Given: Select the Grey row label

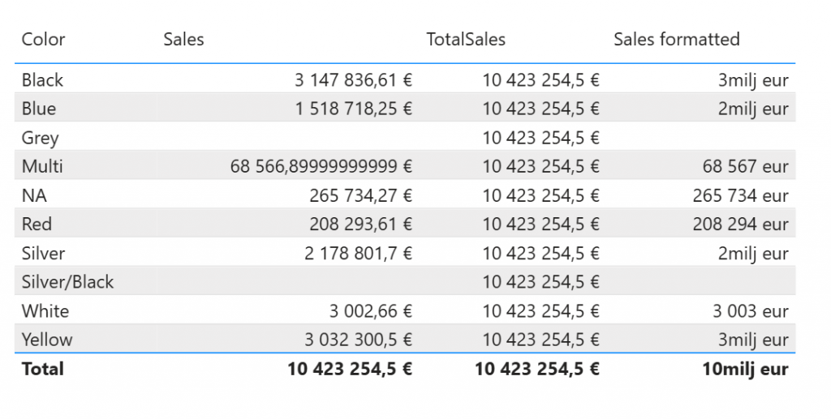Looking at the screenshot, I should pyautogui.click(x=40, y=138).
